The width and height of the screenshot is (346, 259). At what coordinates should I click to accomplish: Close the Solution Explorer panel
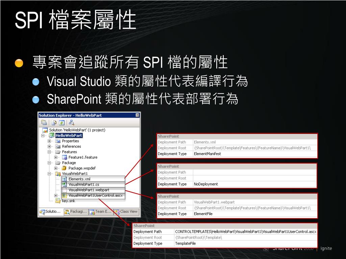tap(137, 115)
